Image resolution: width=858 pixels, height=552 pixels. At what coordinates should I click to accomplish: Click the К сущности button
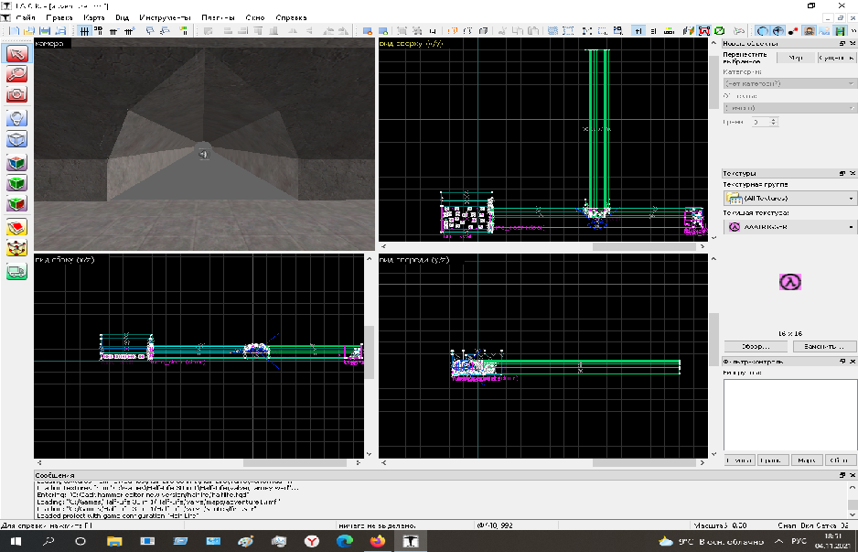tap(837, 58)
